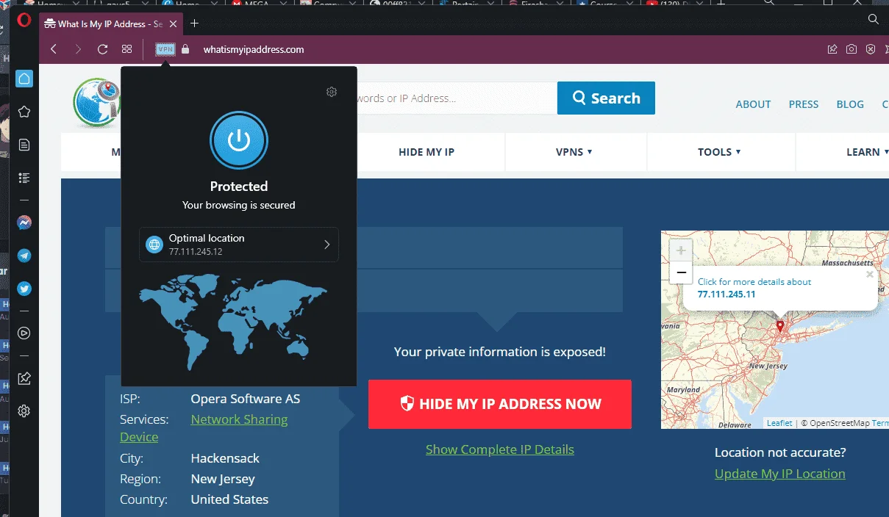Viewport: 889px width, 517px height.
Task: Select United States country text
Action: tap(229, 499)
